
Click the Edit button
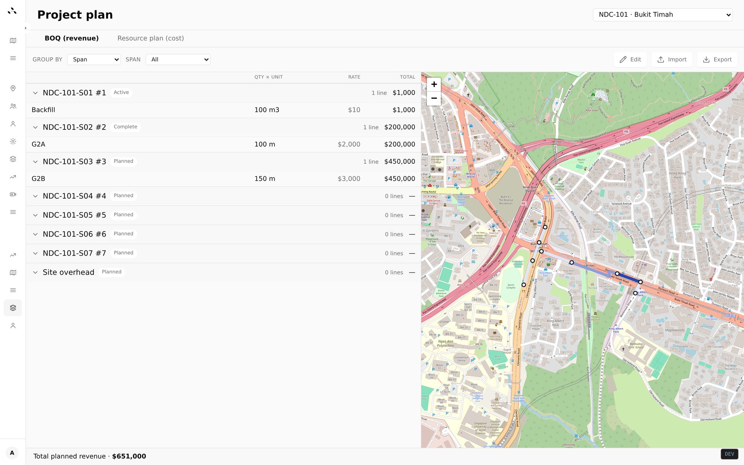pos(630,60)
